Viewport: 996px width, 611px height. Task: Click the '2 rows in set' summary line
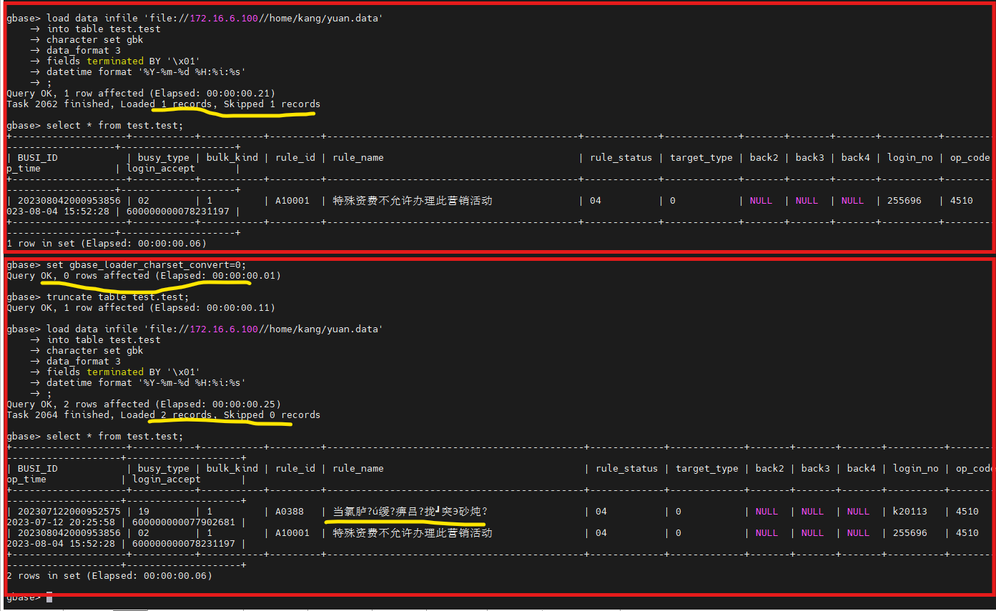pos(109,576)
